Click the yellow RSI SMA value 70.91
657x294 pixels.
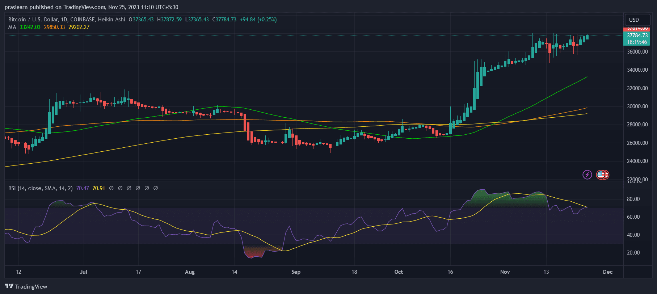[x=98, y=188]
